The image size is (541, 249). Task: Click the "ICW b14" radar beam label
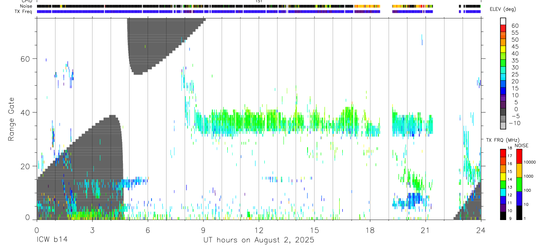pos(52,240)
